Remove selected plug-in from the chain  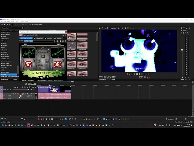point(66,35)
